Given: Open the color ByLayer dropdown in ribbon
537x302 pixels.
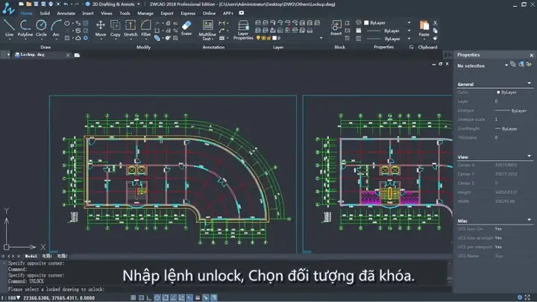Looking at the screenshot, I should (409, 22).
